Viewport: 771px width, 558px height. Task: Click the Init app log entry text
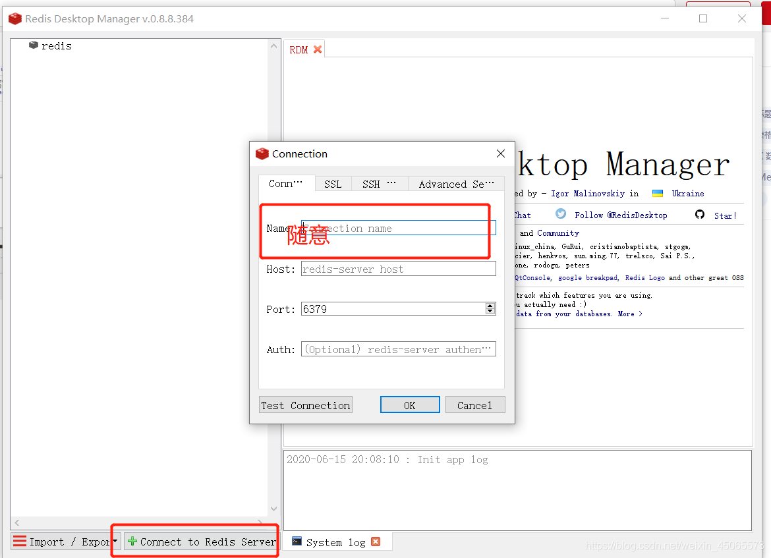(x=387, y=460)
